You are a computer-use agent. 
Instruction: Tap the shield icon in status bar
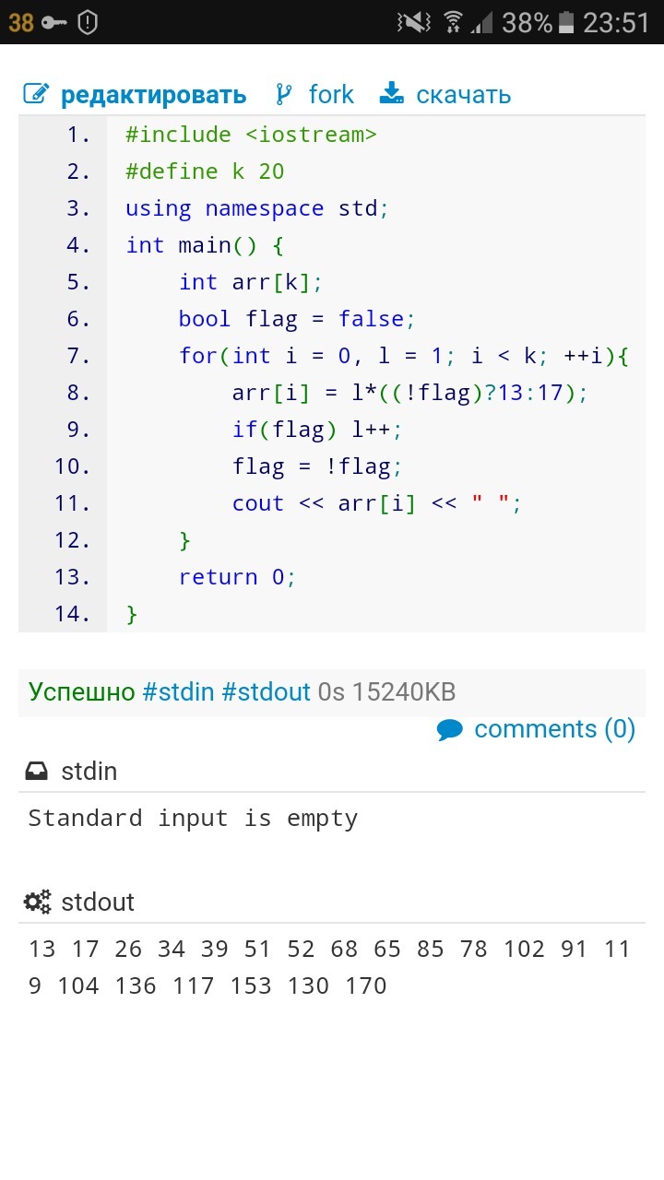pyautogui.click(x=88, y=22)
